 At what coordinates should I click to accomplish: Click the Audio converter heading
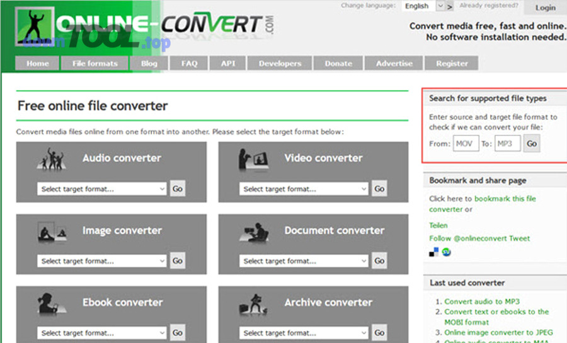(x=122, y=158)
